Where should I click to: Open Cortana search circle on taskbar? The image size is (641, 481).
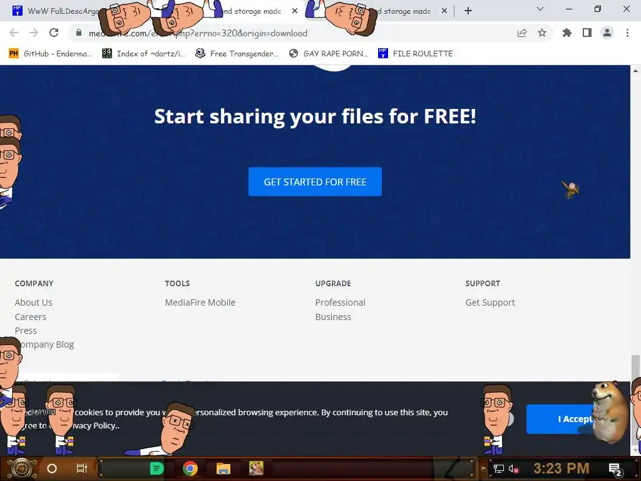click(x=52, y=468)
